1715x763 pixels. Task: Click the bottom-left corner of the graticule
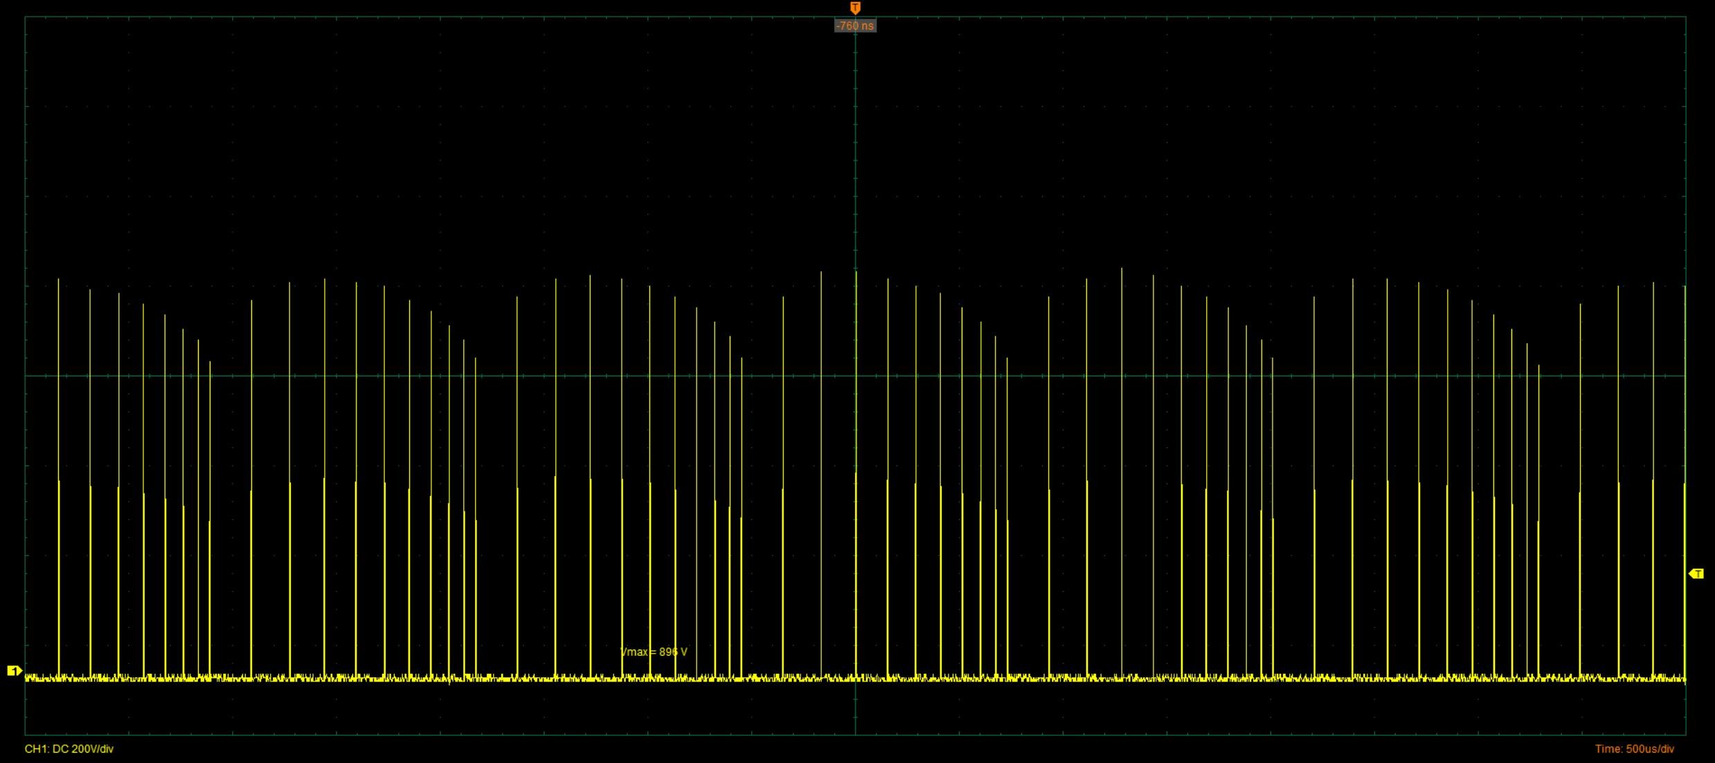[26, 734]
